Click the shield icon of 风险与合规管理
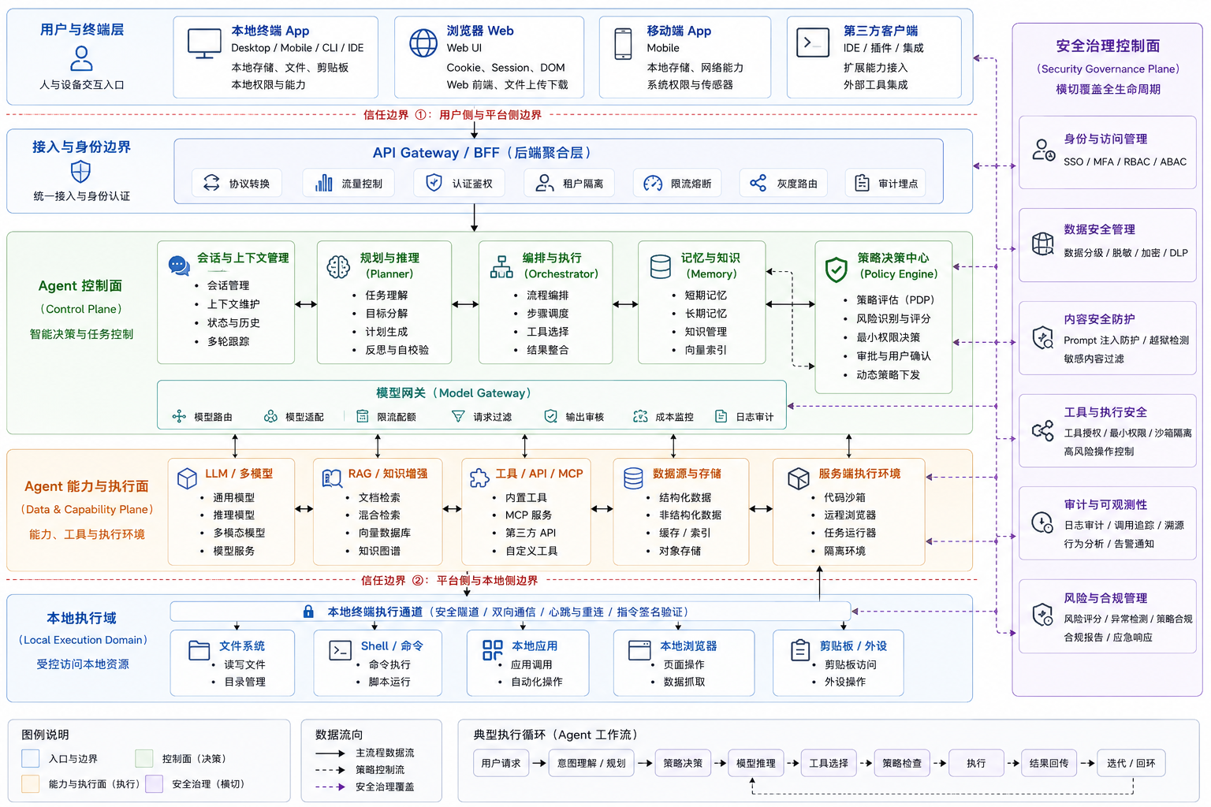1211x807 pixels. [x=1043, y=615]
